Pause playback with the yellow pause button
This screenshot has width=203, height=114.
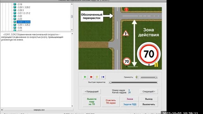[97, 77]
